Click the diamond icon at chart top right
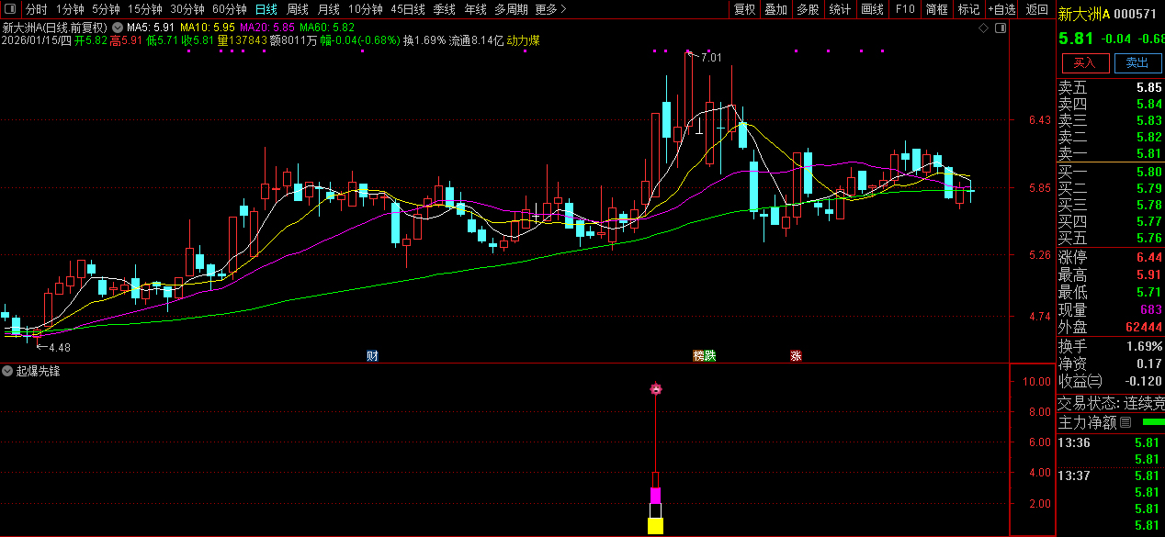Viewport: 1165px width, 537px height. (983, 28)
